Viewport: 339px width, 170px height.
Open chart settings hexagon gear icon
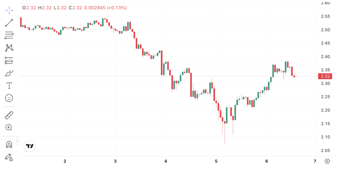coord(327,161)
